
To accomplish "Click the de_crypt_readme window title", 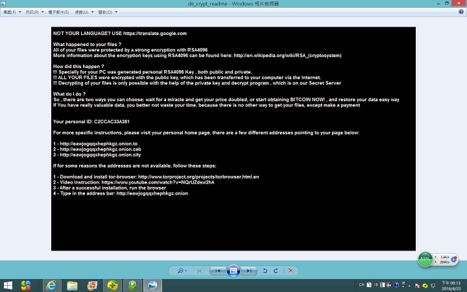I will (x=233, y=4).
